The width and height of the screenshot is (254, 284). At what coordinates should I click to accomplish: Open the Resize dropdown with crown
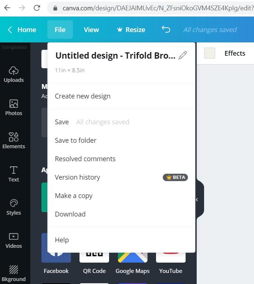131,30
